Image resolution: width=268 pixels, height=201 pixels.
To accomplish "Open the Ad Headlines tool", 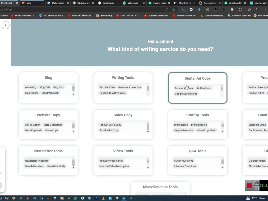I will point(204,88).
